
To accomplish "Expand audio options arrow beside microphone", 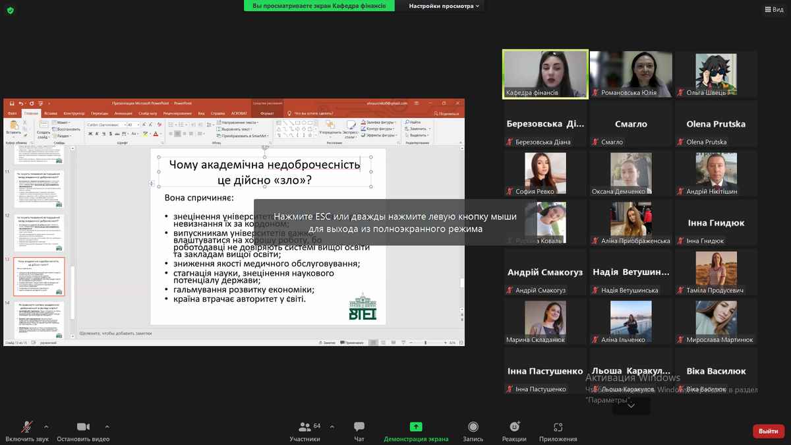I will (45, 426).
